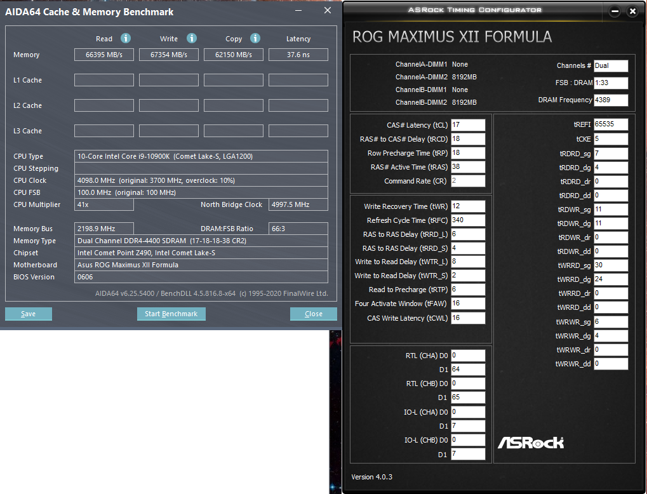Select the tWRRD_sg field showing 30
The width and height of the screenshot is (647, 494).
click(x=611, y=265)
